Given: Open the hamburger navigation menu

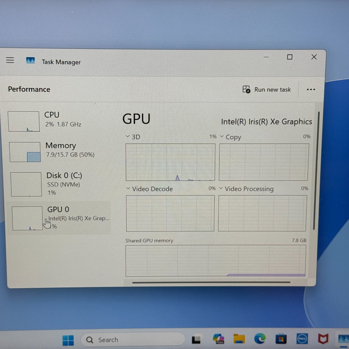Looking at the screenshot, I should tap(10, 60).
